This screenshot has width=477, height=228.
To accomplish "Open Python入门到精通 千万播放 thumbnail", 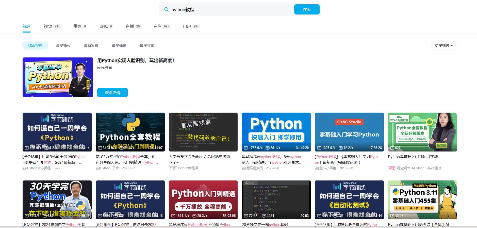I will (203, 200).
